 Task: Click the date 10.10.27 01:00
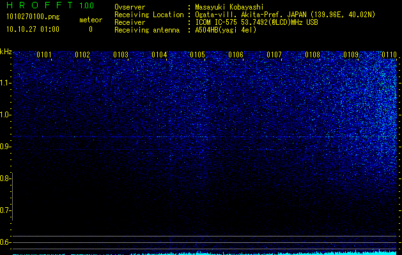click(x=33, y=29)
